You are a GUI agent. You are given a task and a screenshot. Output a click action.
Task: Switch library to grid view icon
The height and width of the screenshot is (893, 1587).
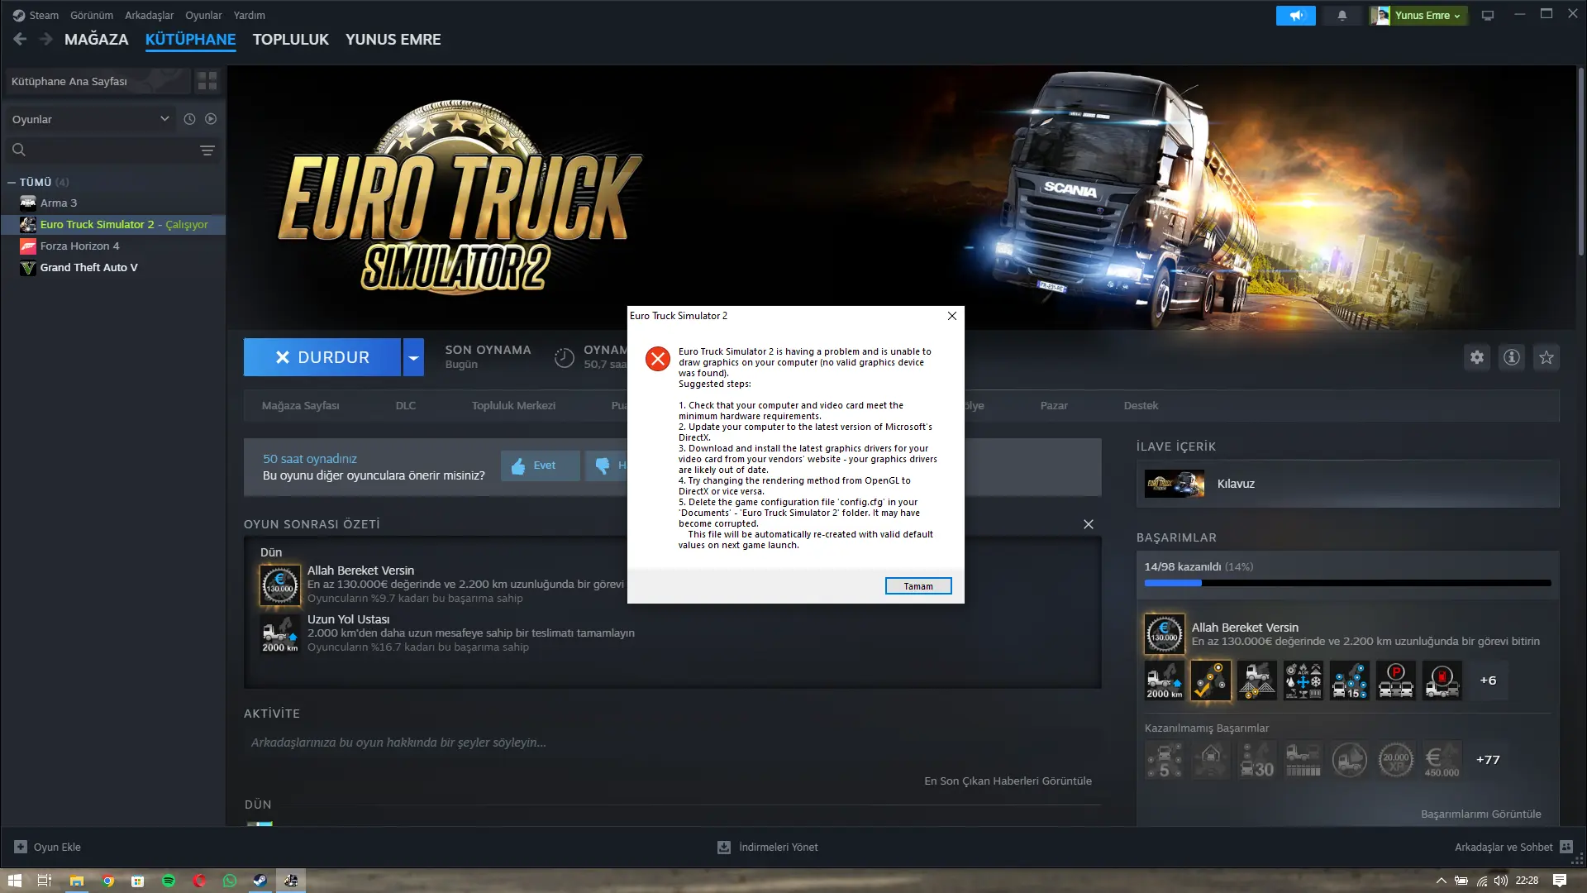point(207,81)
